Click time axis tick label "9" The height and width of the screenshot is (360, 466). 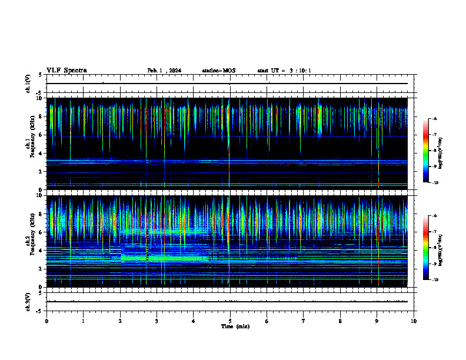point(377,321)
